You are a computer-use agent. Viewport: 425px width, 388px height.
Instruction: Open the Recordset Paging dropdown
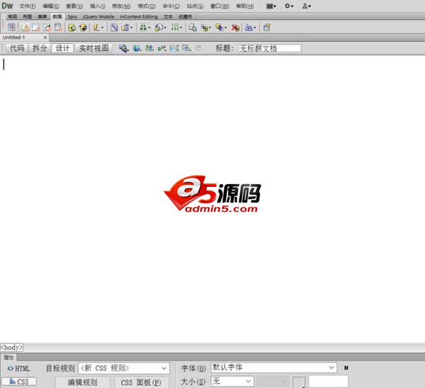(144, 28)
